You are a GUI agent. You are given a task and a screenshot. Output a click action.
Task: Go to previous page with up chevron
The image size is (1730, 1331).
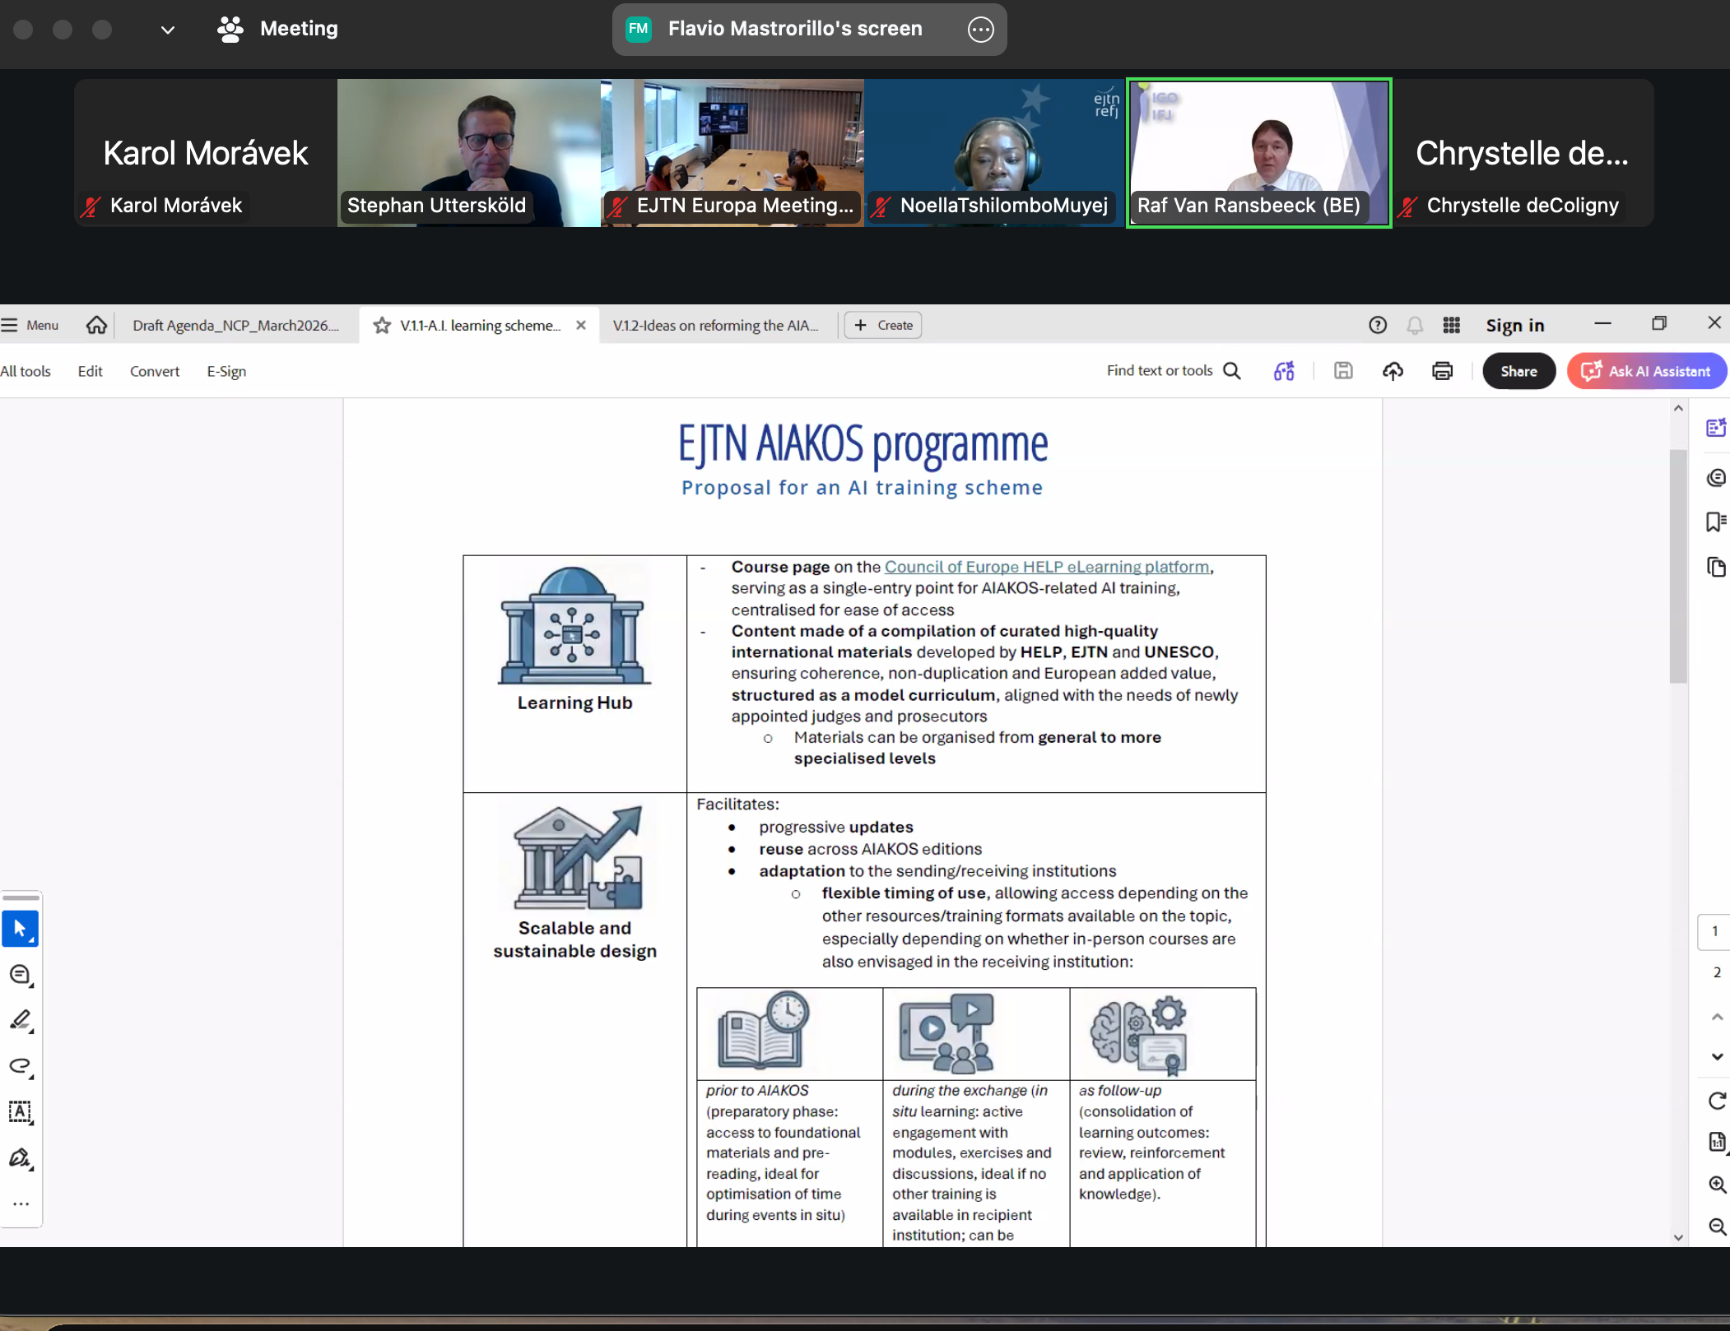click(x=1717, y=1018)
